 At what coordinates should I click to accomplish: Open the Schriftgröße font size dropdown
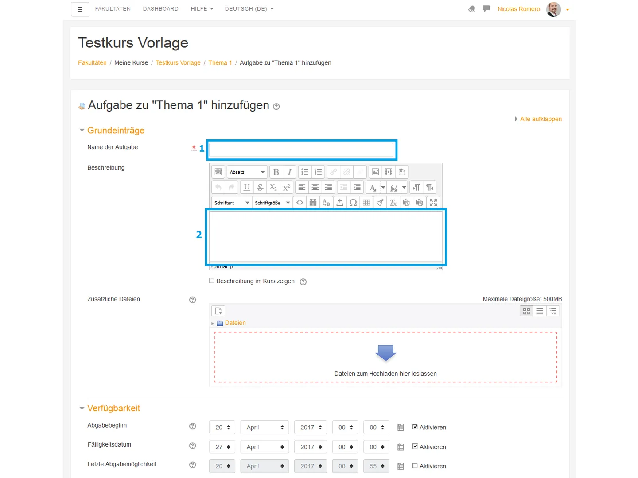272,203
